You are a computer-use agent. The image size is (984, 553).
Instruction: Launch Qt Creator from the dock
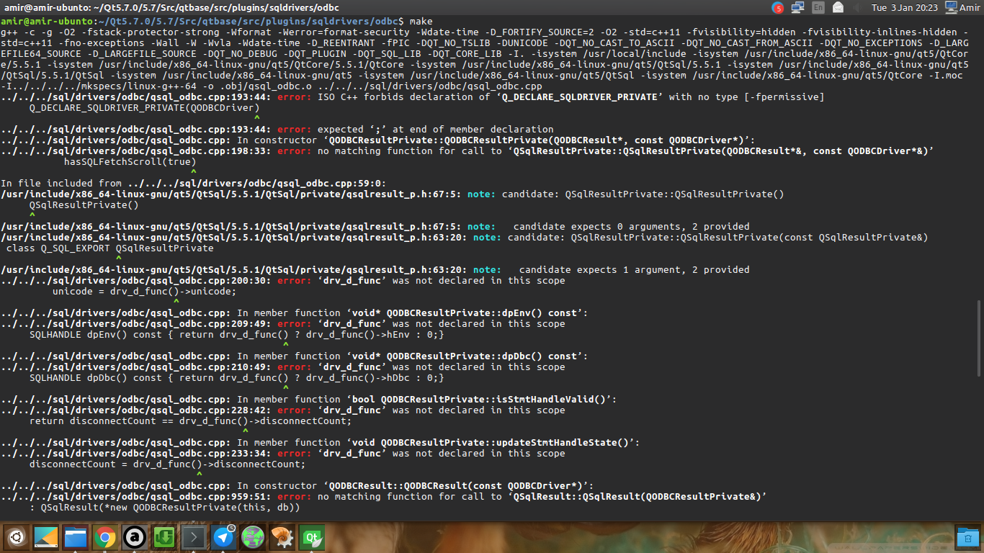[312, 537]
